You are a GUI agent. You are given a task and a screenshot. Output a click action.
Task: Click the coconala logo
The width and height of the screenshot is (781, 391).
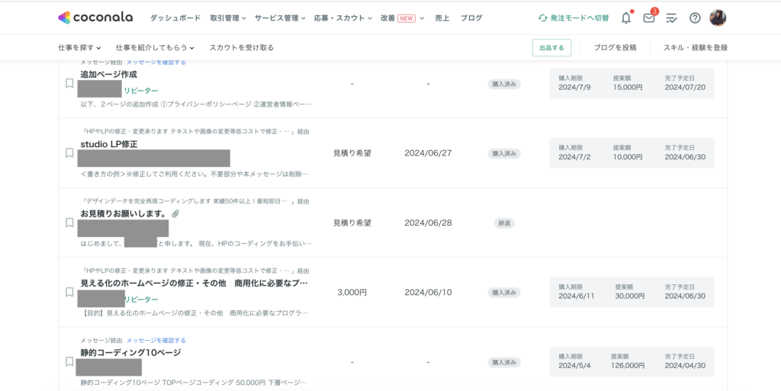click(x=95, y=18)
